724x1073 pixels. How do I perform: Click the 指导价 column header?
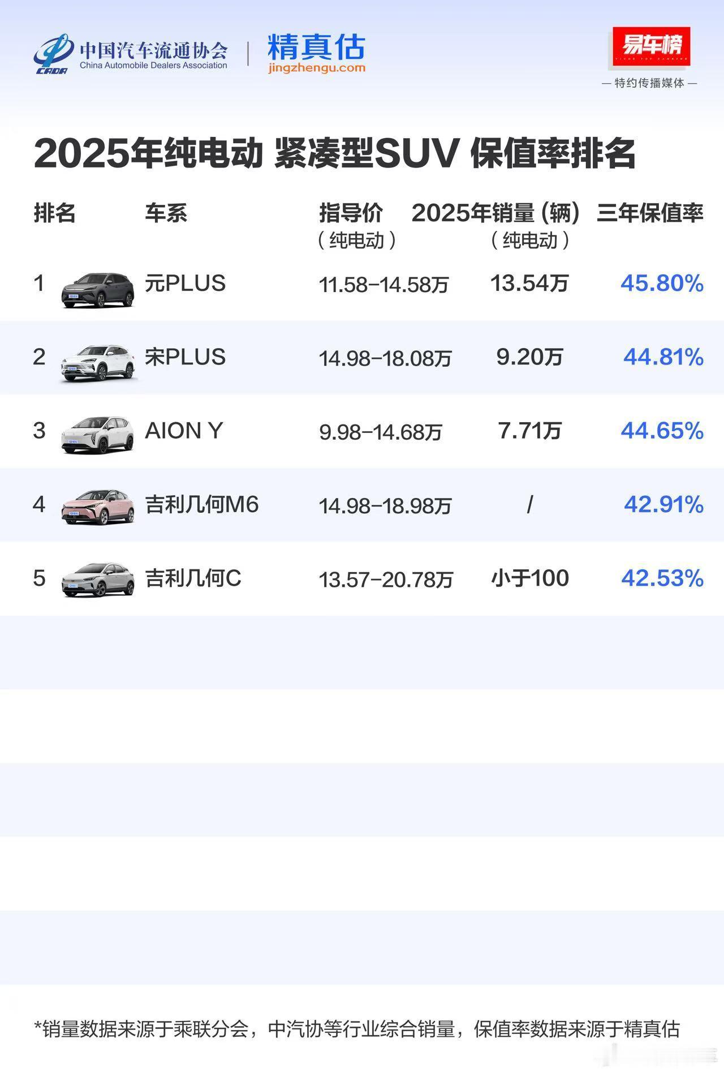(x=351, y=213)
